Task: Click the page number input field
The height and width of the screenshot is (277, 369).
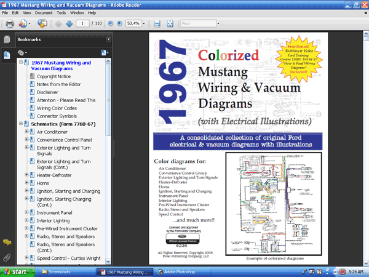Action: click(82, 23)
